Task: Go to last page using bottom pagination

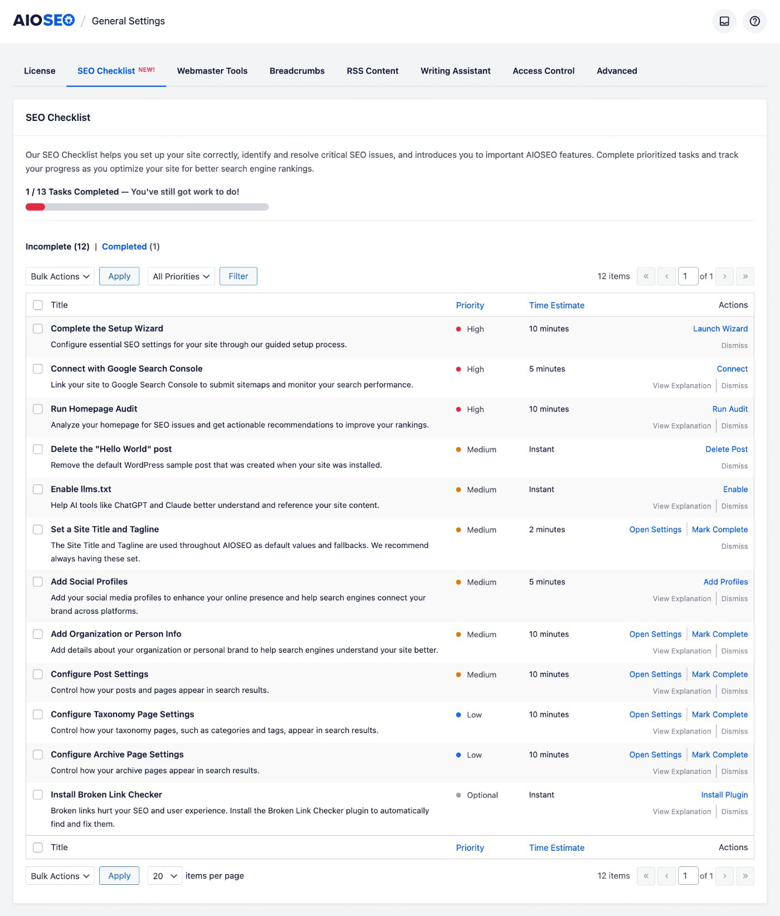Action: pos(745,876)
